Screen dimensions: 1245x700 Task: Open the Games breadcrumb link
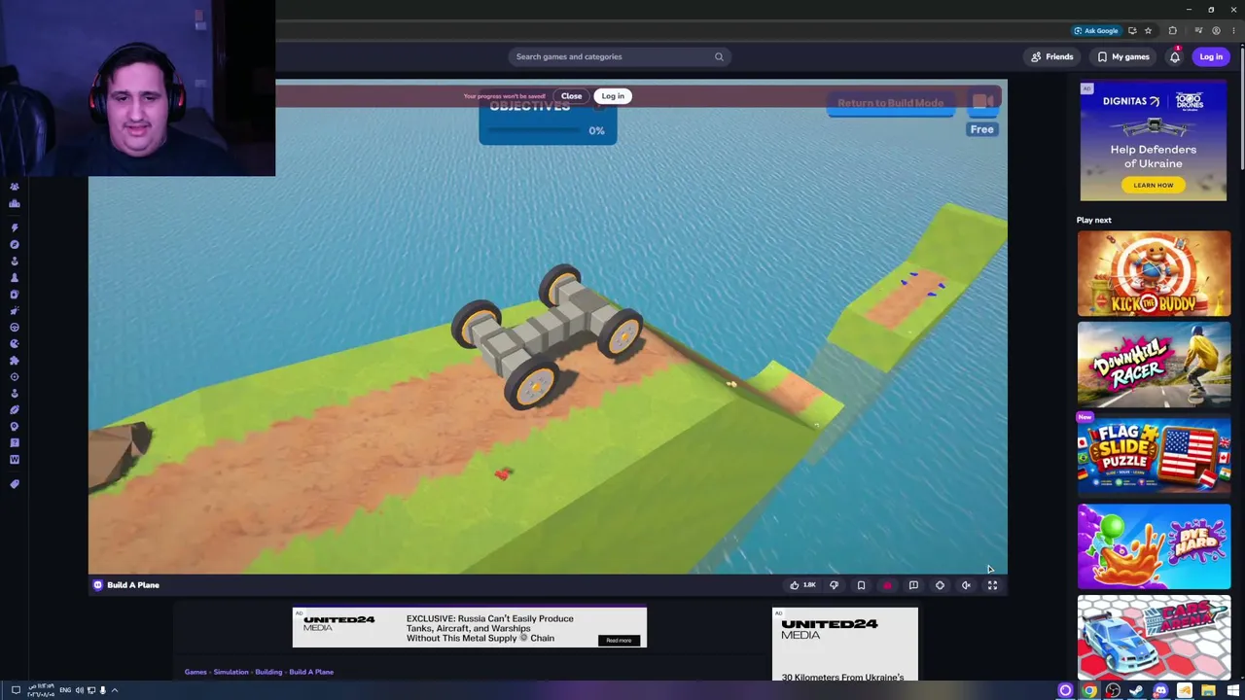click(x=196, y=672)
